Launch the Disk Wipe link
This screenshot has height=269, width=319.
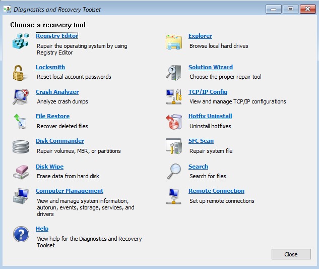50,167
